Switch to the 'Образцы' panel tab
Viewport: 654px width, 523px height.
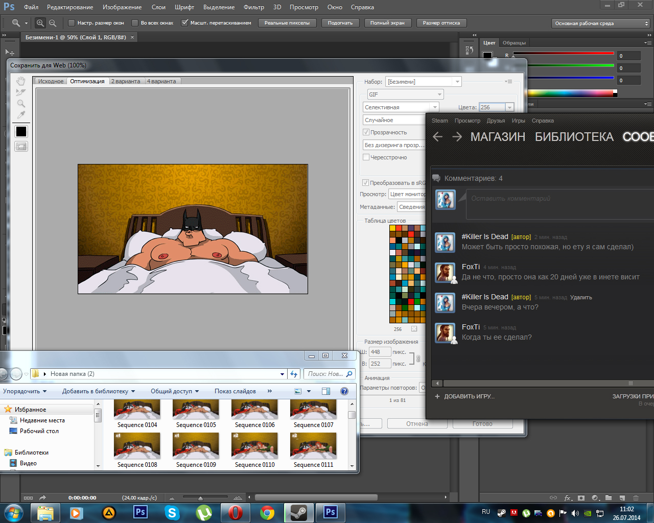click(x=514, y=43)
